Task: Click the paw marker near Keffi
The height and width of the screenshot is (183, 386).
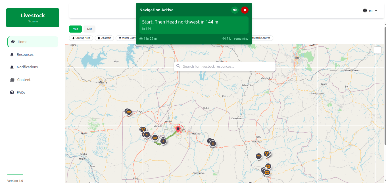Action: 213,143
